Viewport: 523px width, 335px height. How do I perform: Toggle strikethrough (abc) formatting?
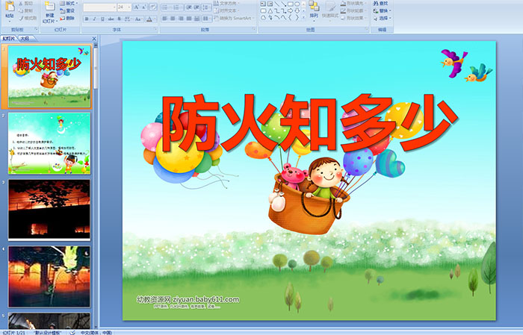(111, 19)
